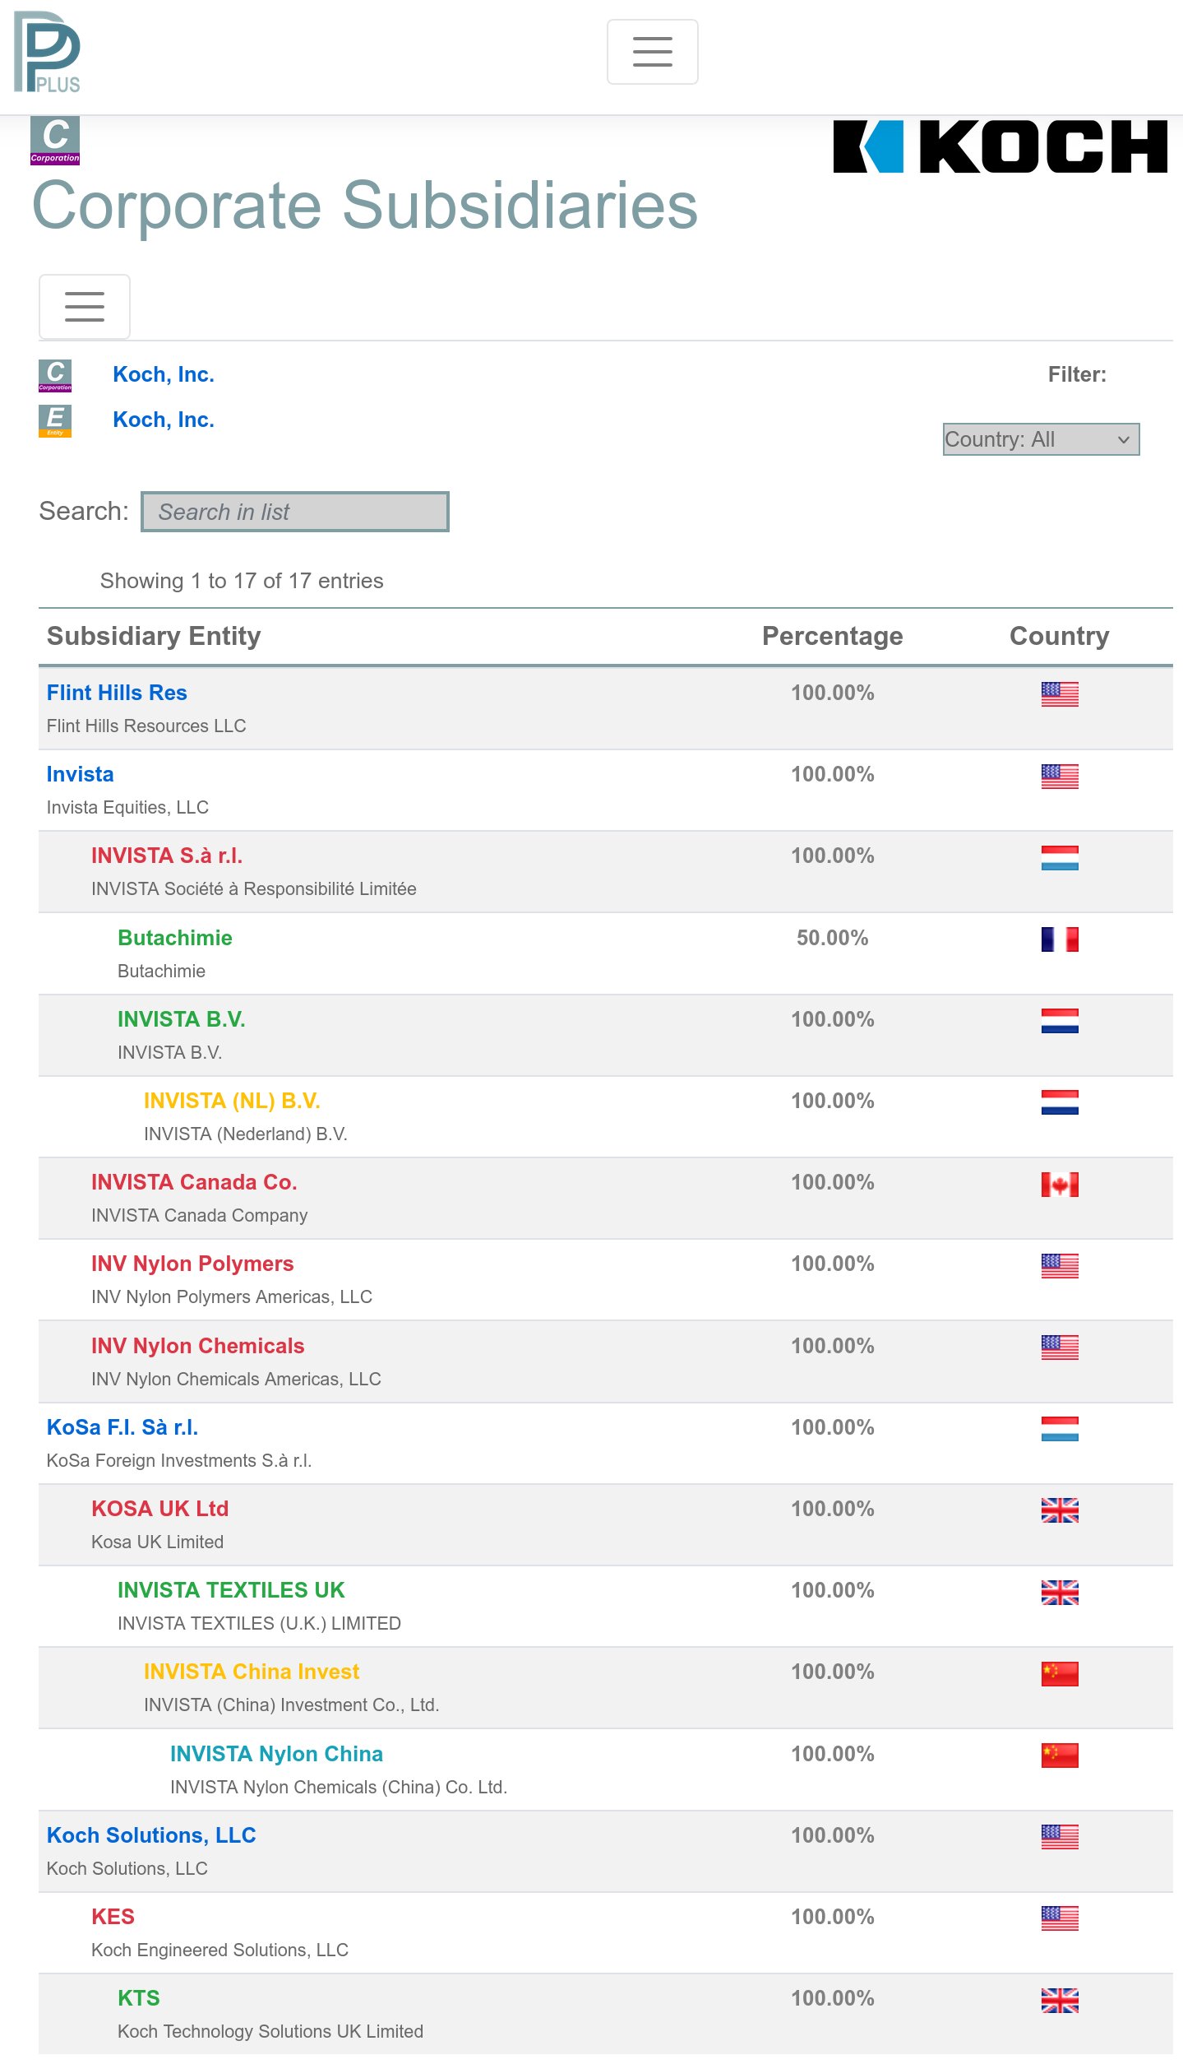The height and width of the screenshot is (2064, 1183).
Task: Open the Koch Solutions, LLC link
Action: coord(151,1835)
